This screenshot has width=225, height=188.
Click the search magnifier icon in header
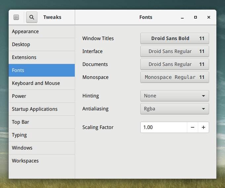(x=32, y=17)
